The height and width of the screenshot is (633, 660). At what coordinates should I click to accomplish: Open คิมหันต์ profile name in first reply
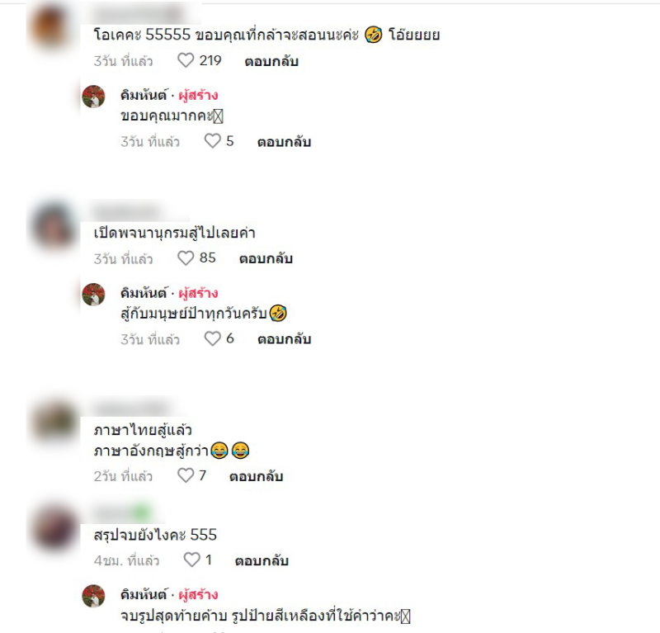tap(144, 95)
